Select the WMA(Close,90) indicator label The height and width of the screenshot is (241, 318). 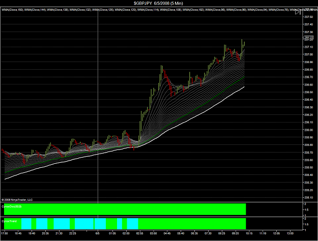[x=236, y=10]
